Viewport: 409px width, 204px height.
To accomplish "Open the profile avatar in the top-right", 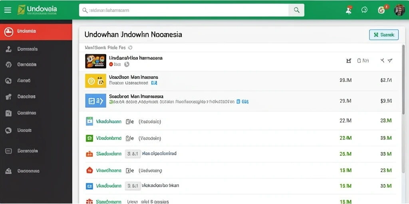I will coord(399,10).
